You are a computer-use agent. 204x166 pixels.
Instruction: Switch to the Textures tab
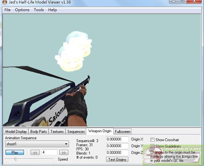[57, 131]
